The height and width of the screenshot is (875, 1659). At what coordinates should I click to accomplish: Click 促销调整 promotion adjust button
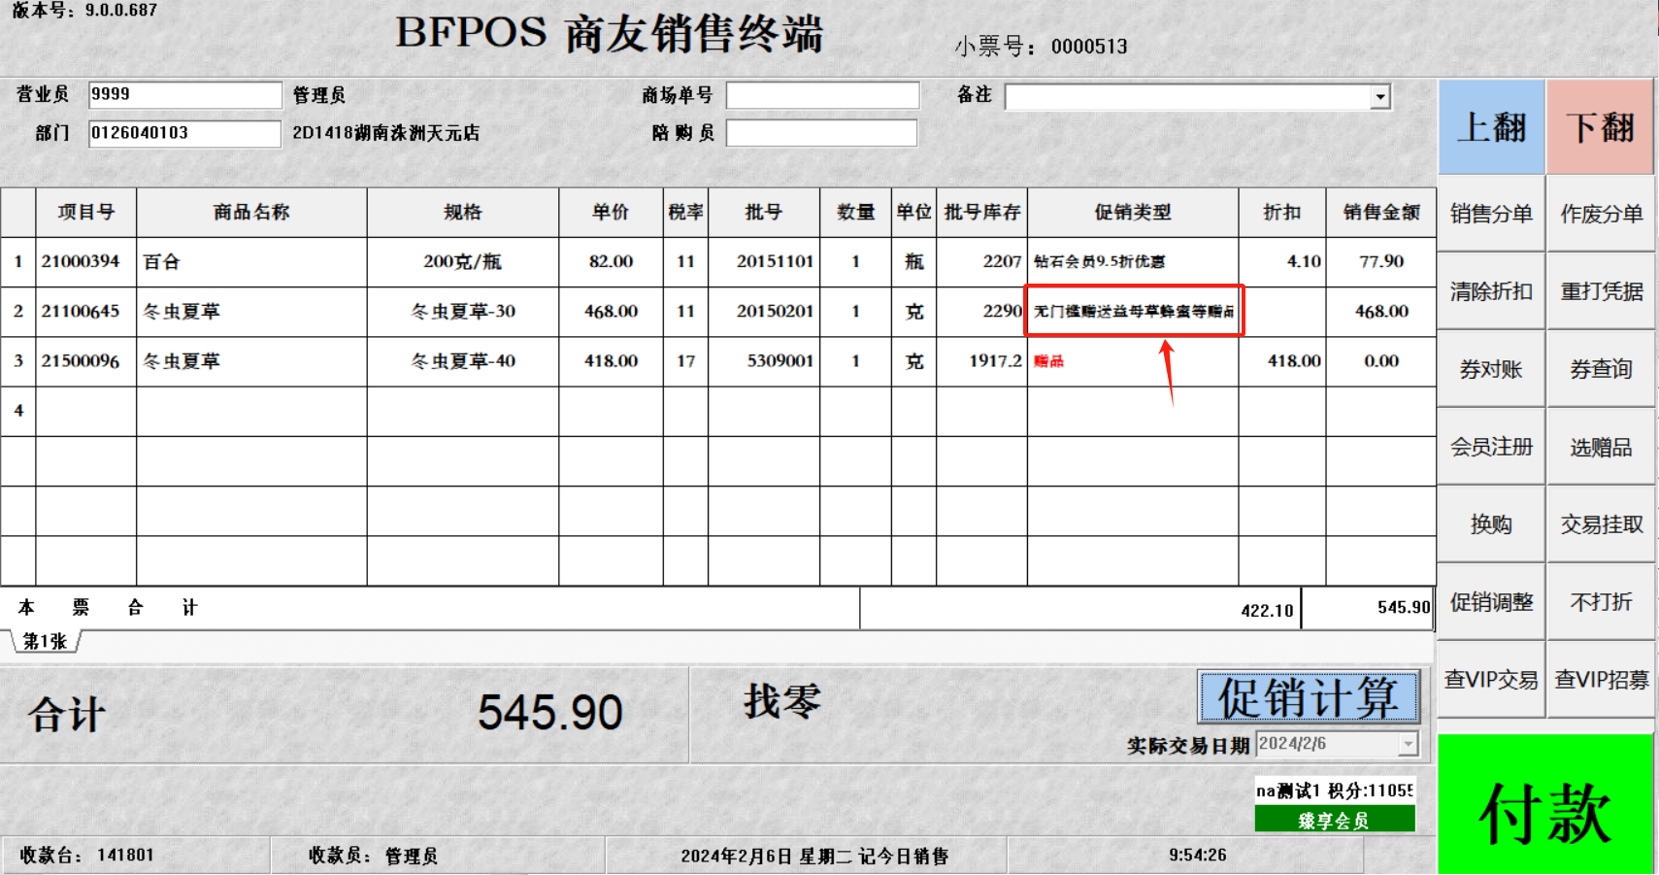[x=1491, y=602]
